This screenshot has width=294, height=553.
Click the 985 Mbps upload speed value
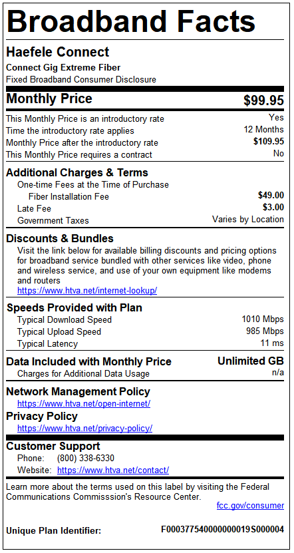pyautogui.click(x=265, y=331)
